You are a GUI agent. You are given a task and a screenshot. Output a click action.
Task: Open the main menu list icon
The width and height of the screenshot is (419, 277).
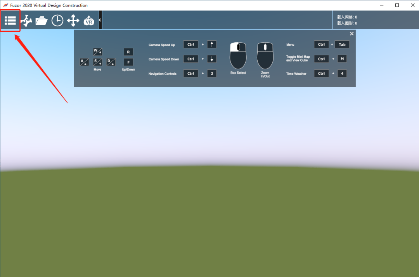tap(10, 21)
